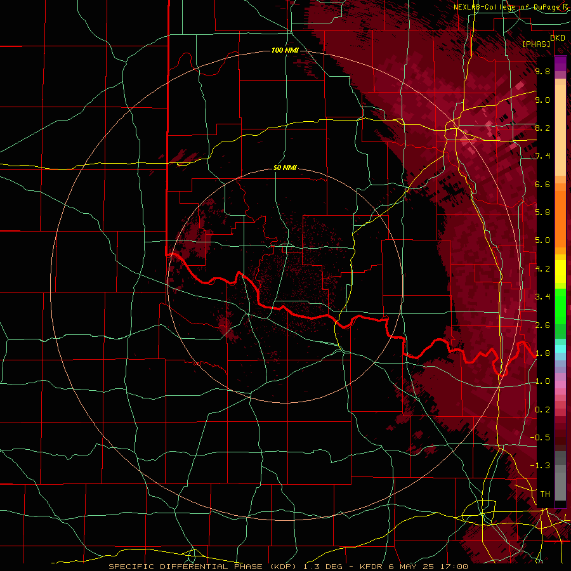Click the 1.8 legend value

542,353
